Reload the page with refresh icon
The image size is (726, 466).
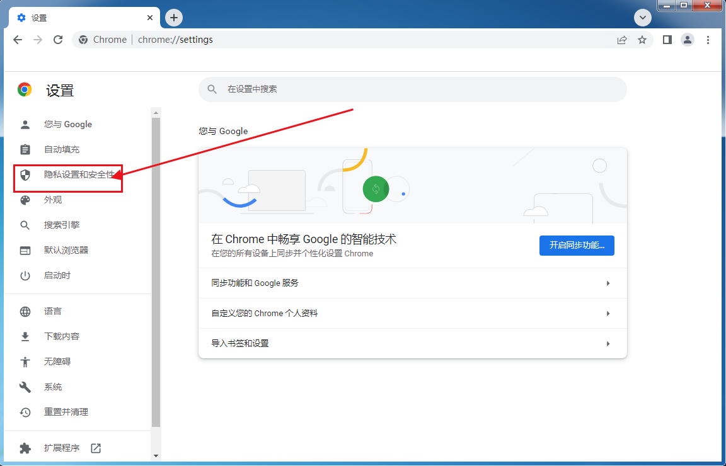[x=58, y=40]
